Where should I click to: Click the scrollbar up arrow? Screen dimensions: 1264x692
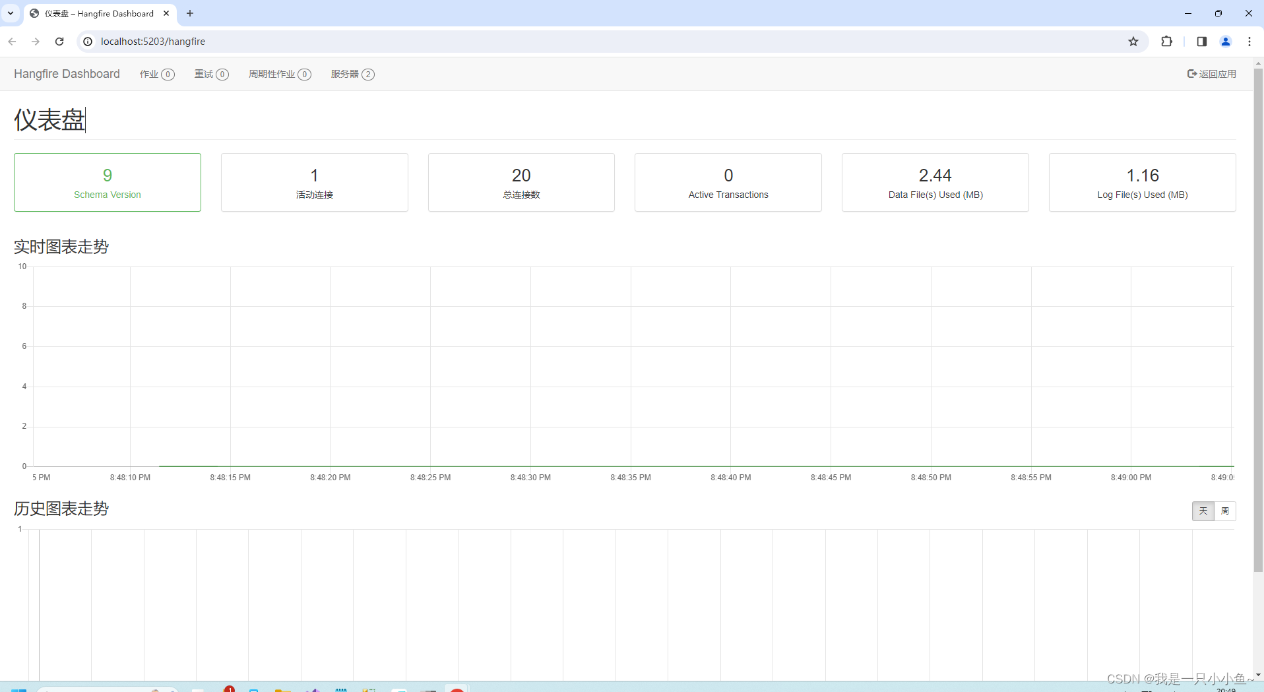[x=1258, y=63]
